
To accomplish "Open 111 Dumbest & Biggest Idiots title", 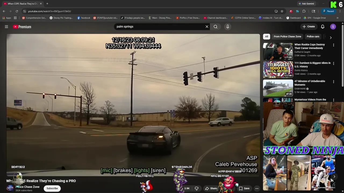I will 312,65.
